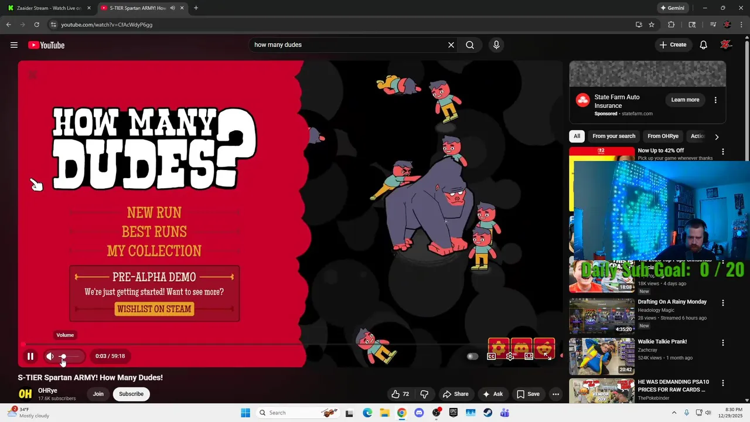The height and width of the screenshot is (422, 750).
Task: Select the From your search chip
Action: [613, 136]
